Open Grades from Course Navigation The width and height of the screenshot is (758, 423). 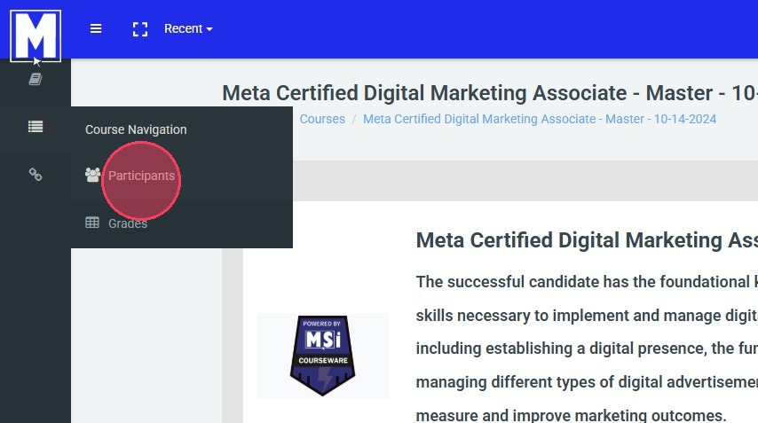click(x=128, y=223)
